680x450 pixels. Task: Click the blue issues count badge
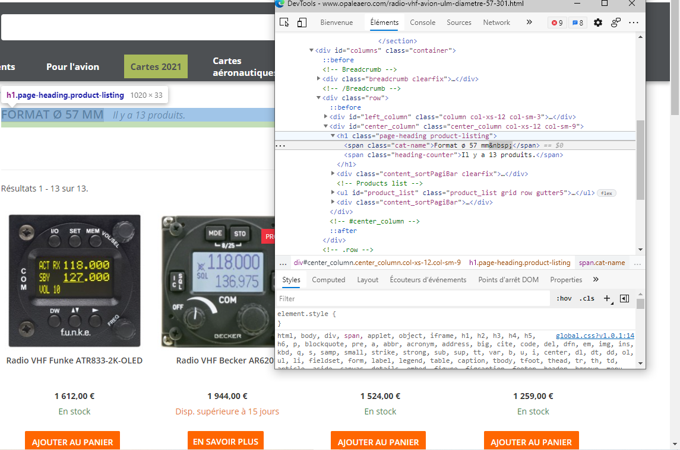click(x=578, y=23)
